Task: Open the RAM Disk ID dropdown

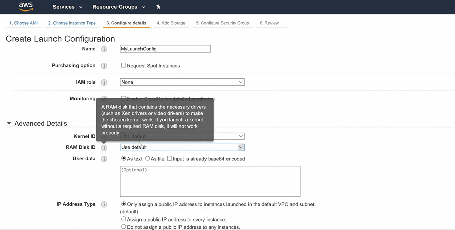Action: coord(182,147)
